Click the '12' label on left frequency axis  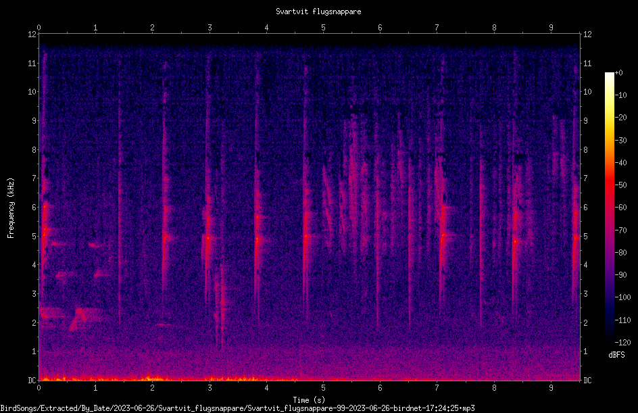32,34
